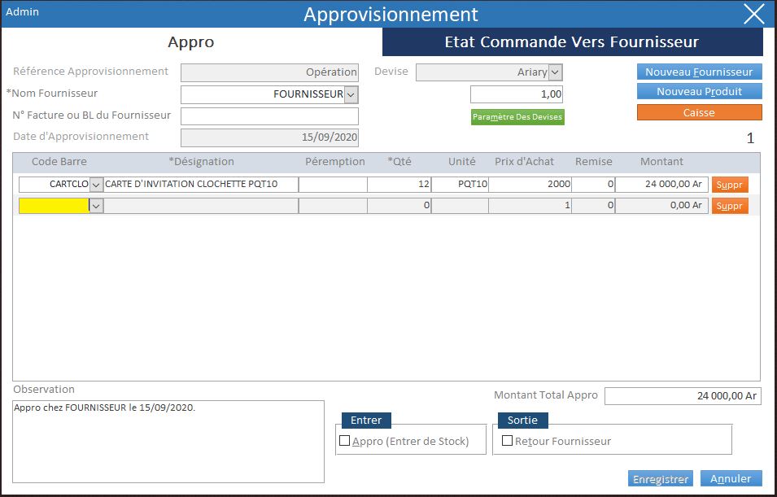Open the Nom Fournisseur dropdown list

351,94
